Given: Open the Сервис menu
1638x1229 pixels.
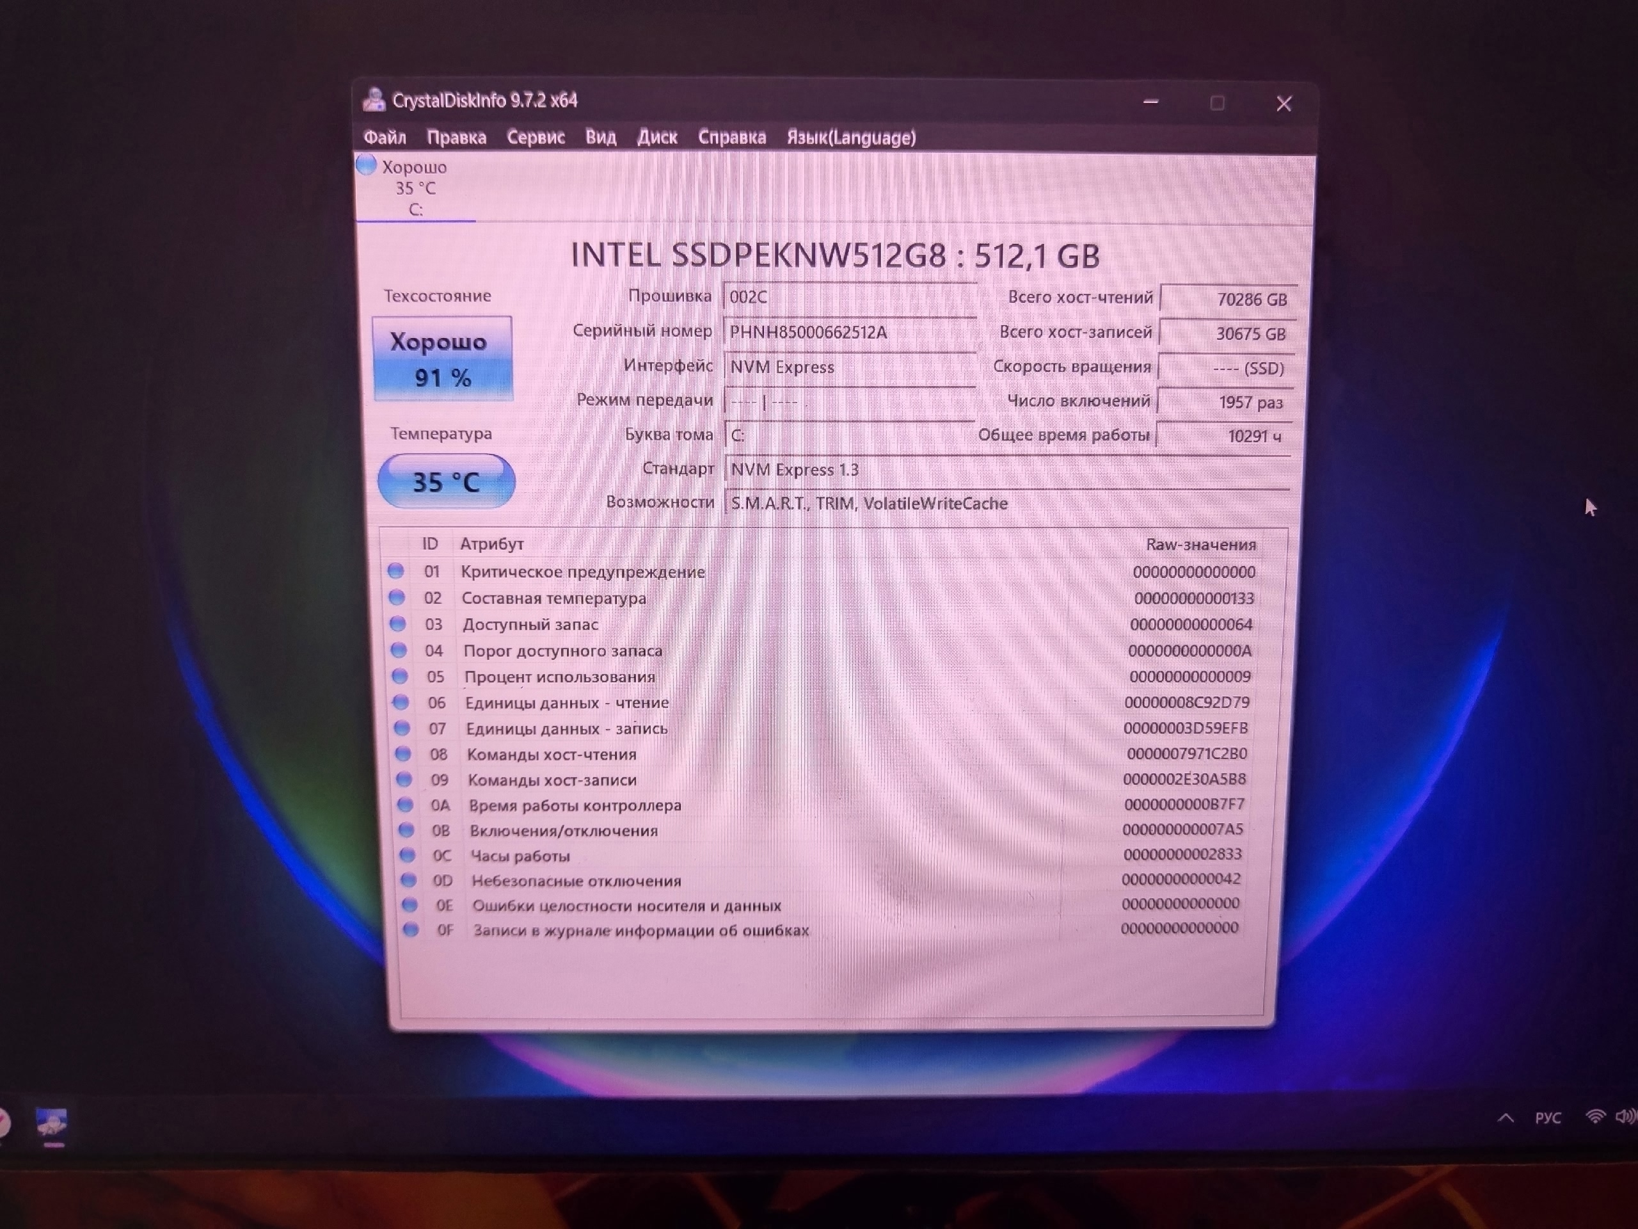Looking at the screenshot, I should coord(536,138).
